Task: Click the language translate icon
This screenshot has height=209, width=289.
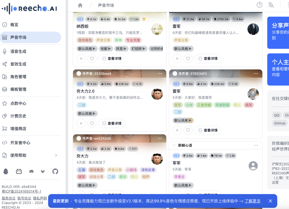Action: [271, 5]
